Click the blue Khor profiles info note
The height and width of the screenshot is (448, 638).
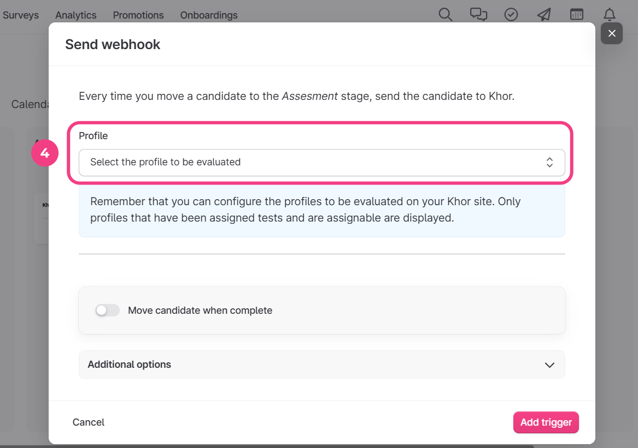coord(321,210)
